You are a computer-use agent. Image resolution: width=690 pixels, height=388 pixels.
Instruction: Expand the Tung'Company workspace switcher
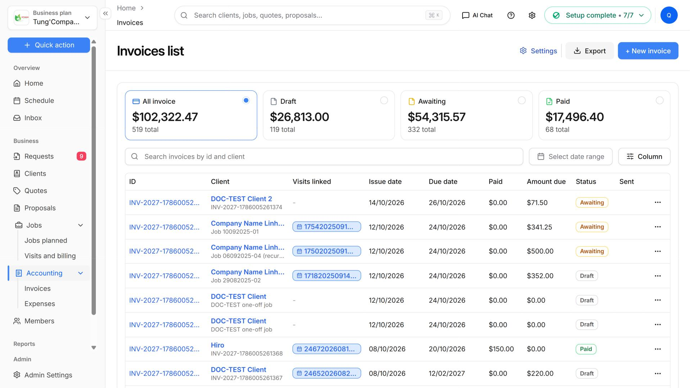click(52, 18)
